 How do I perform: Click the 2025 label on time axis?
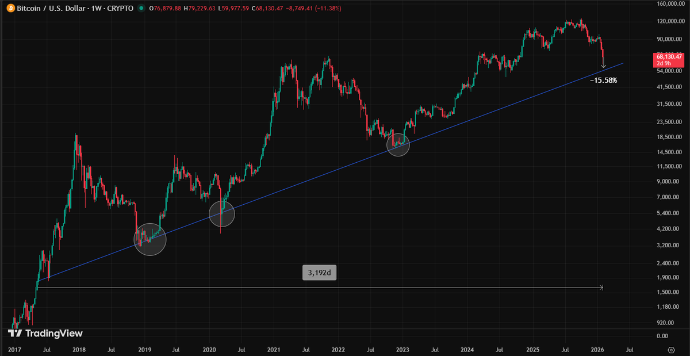(532, 349)
